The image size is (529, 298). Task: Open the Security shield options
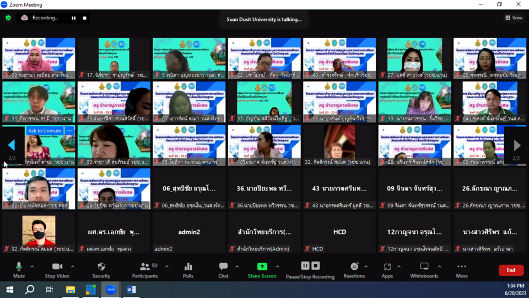tap(101, 269)
